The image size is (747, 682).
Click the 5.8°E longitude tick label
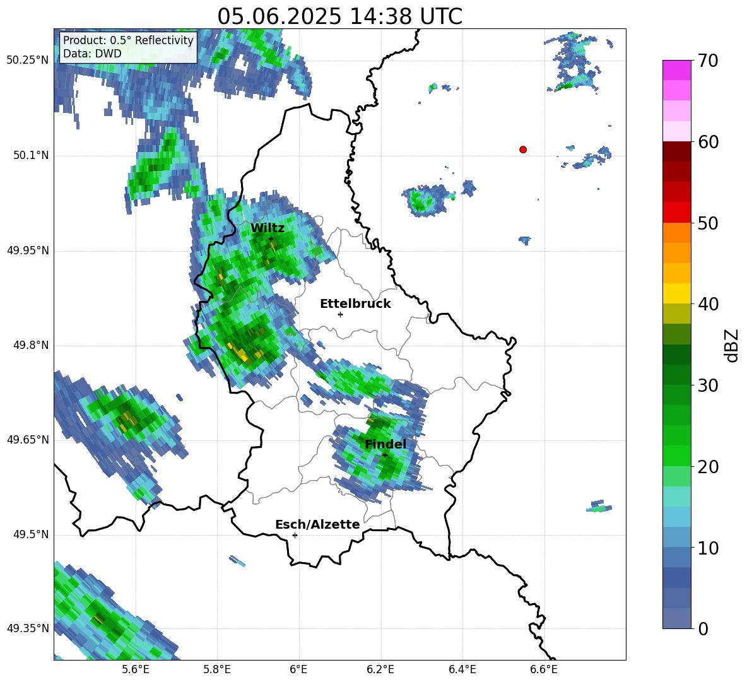(217, 669)
